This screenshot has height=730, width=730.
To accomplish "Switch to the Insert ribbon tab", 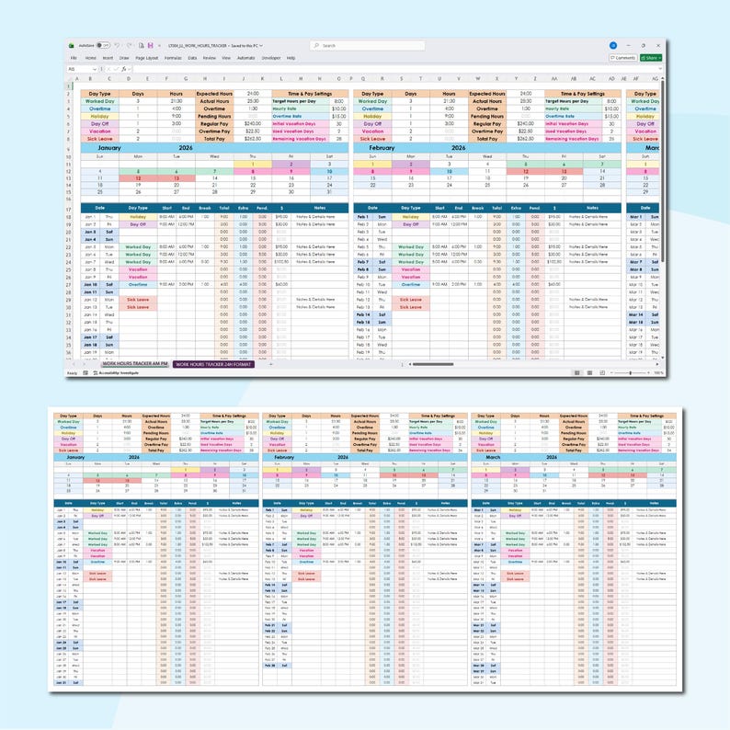I will tap(108, 58).
